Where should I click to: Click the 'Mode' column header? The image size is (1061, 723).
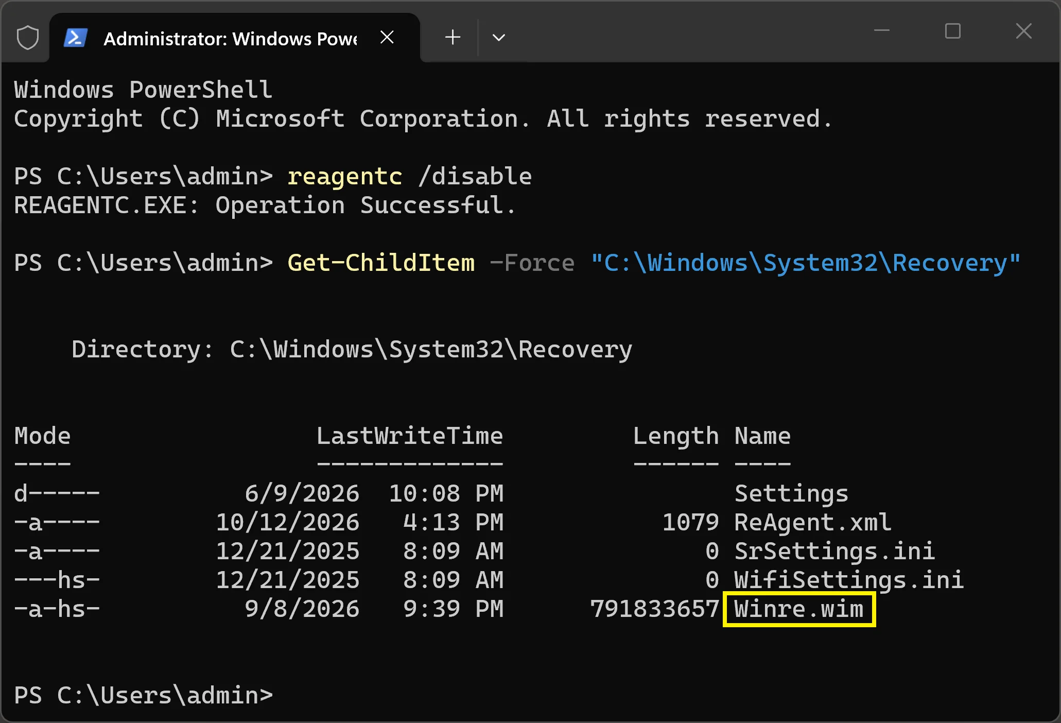[x=42, y=436]
